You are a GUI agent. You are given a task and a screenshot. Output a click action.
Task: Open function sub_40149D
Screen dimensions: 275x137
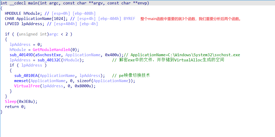coord(21,55)
